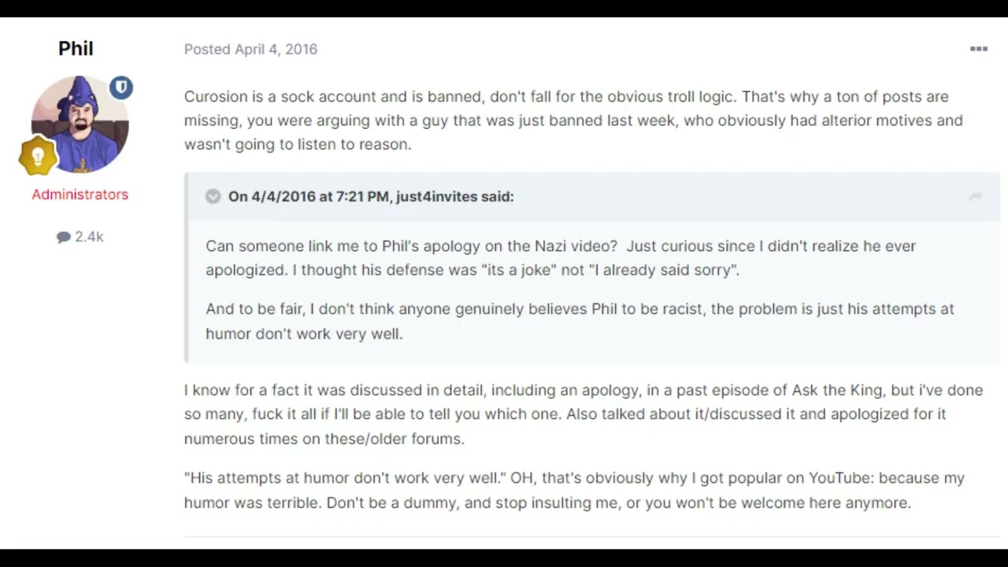This screenshot has height=567, width=1008.
Task: Click the go-to-post arrow in quote header
Action: pos(975,197)
